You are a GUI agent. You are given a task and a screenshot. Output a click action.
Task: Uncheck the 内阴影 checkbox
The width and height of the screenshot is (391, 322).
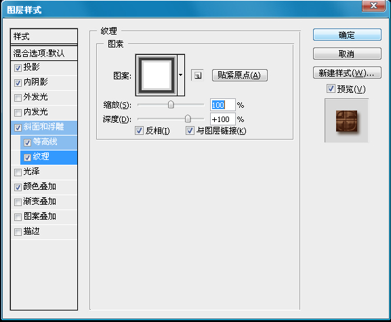(18, 83)
